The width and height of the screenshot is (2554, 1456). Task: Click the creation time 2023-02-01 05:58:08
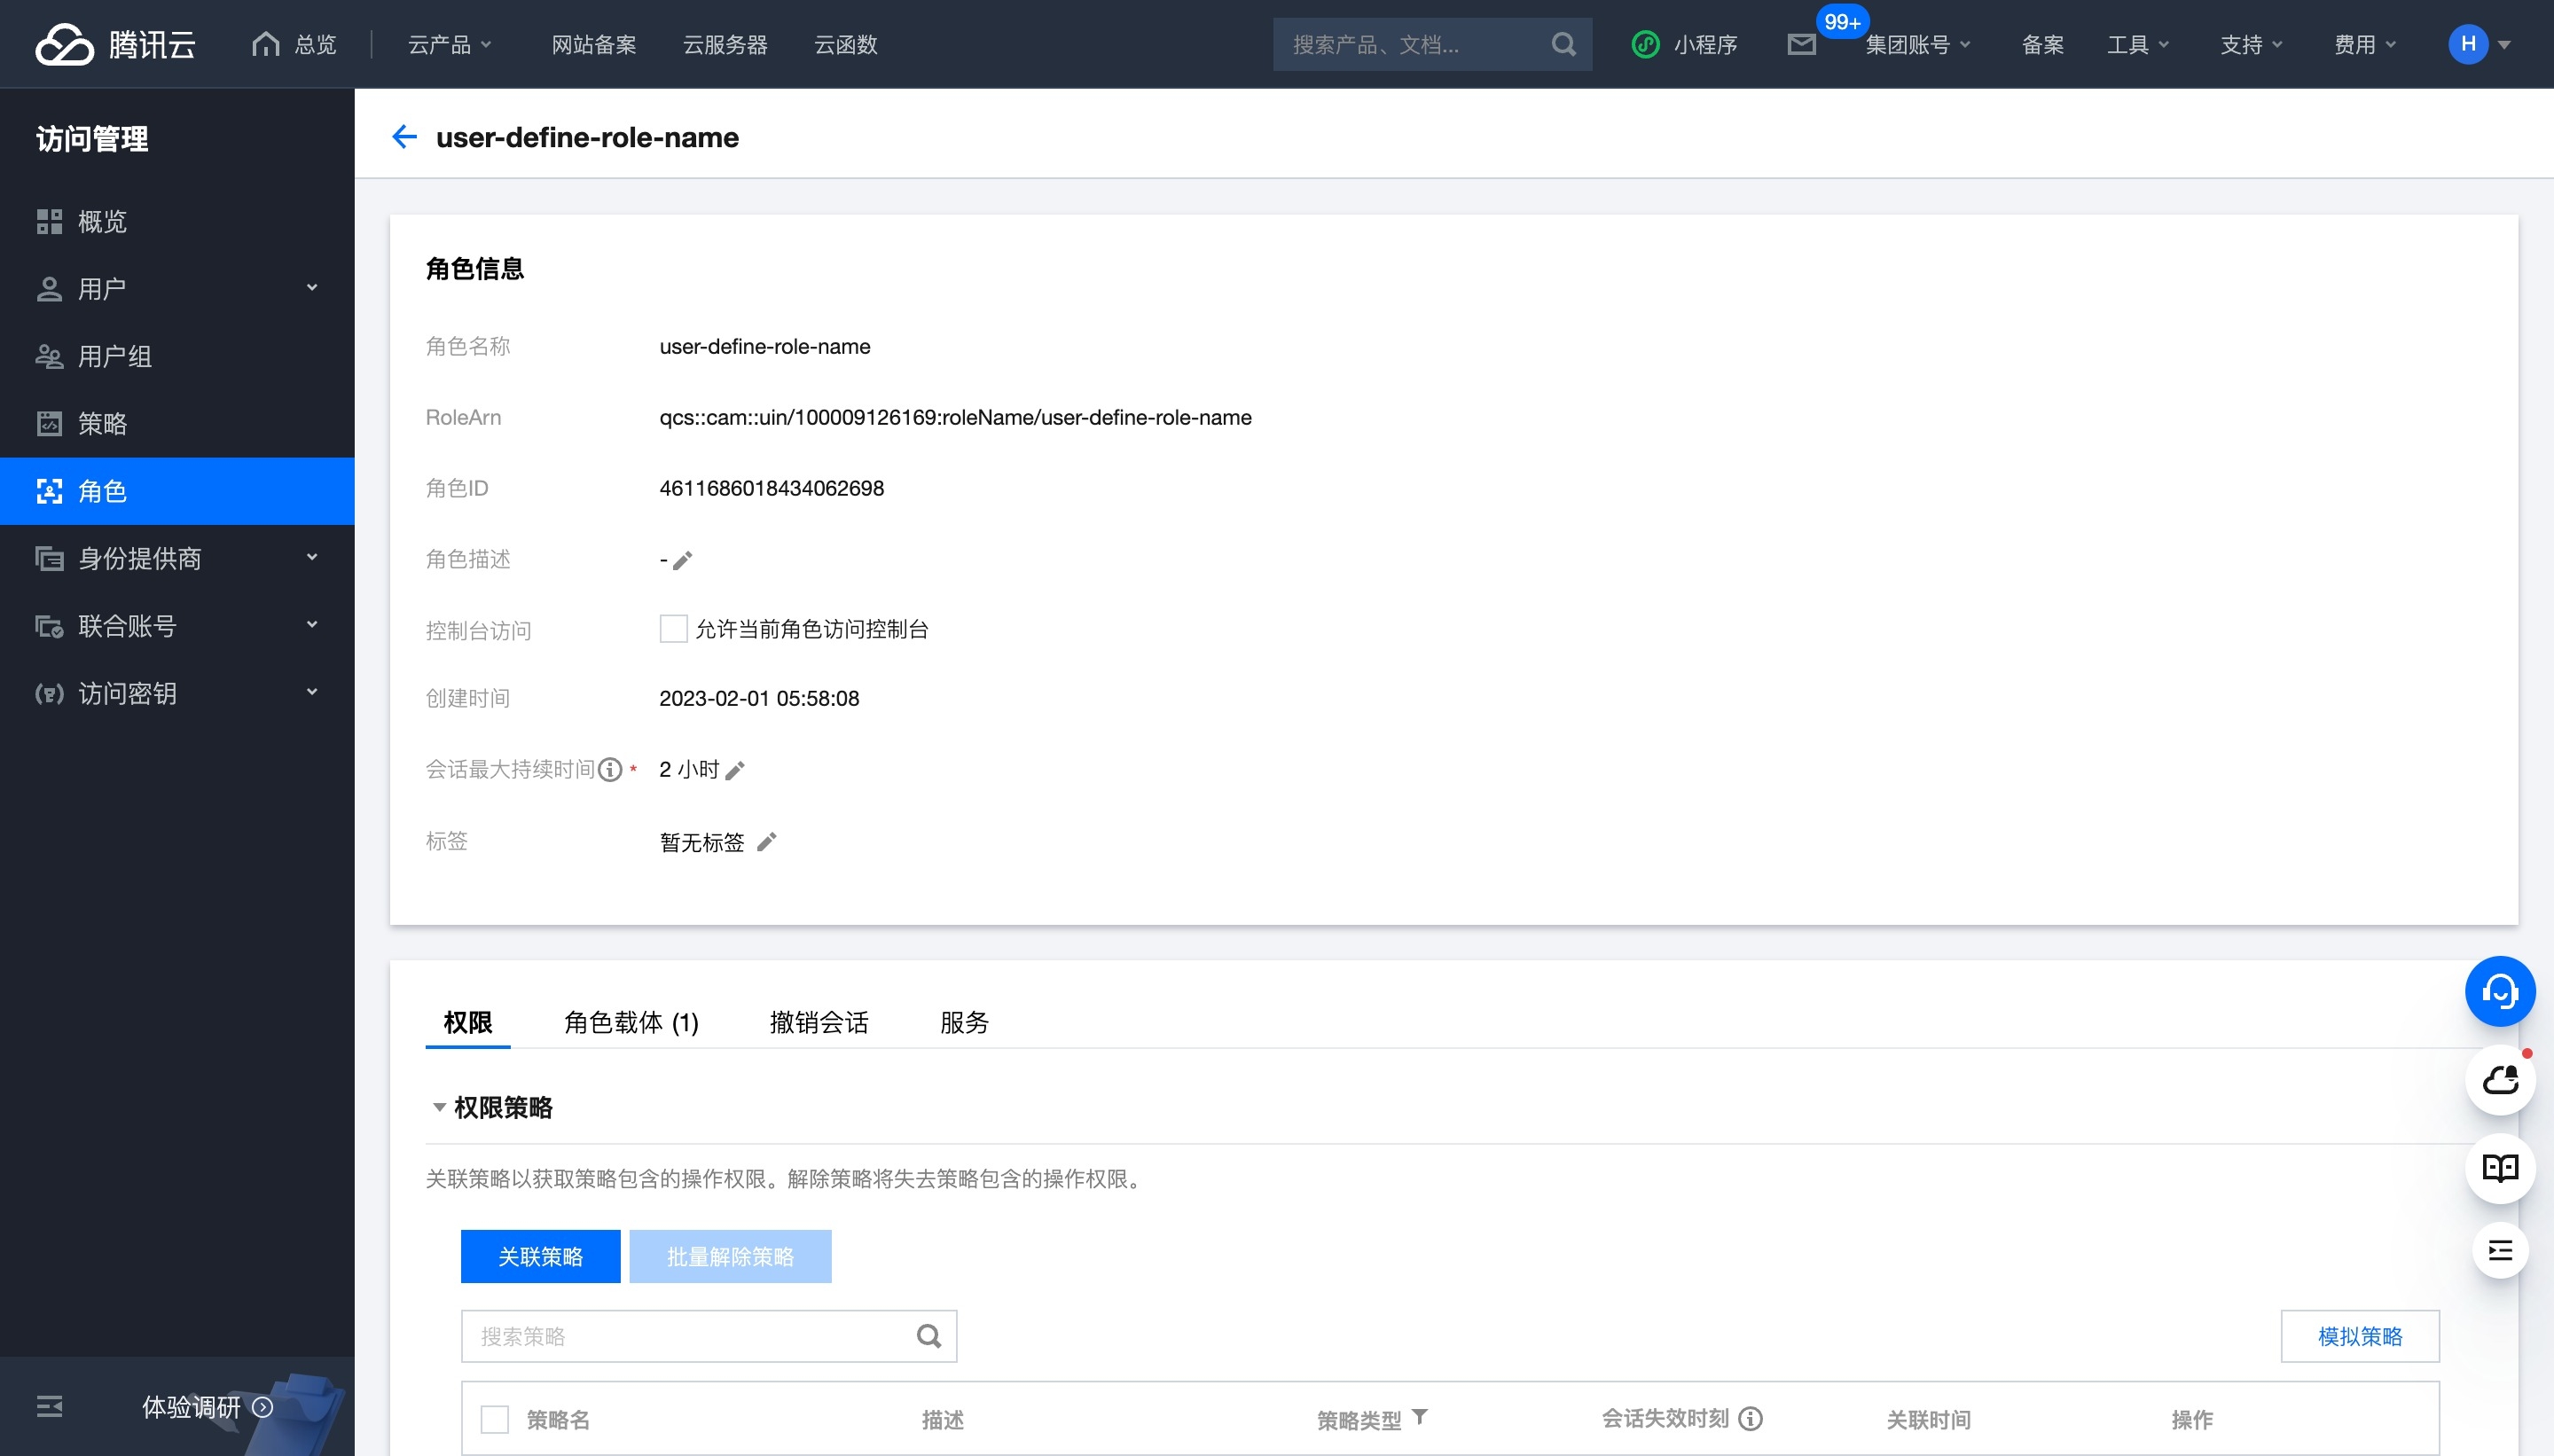click(x=759, y=698)
